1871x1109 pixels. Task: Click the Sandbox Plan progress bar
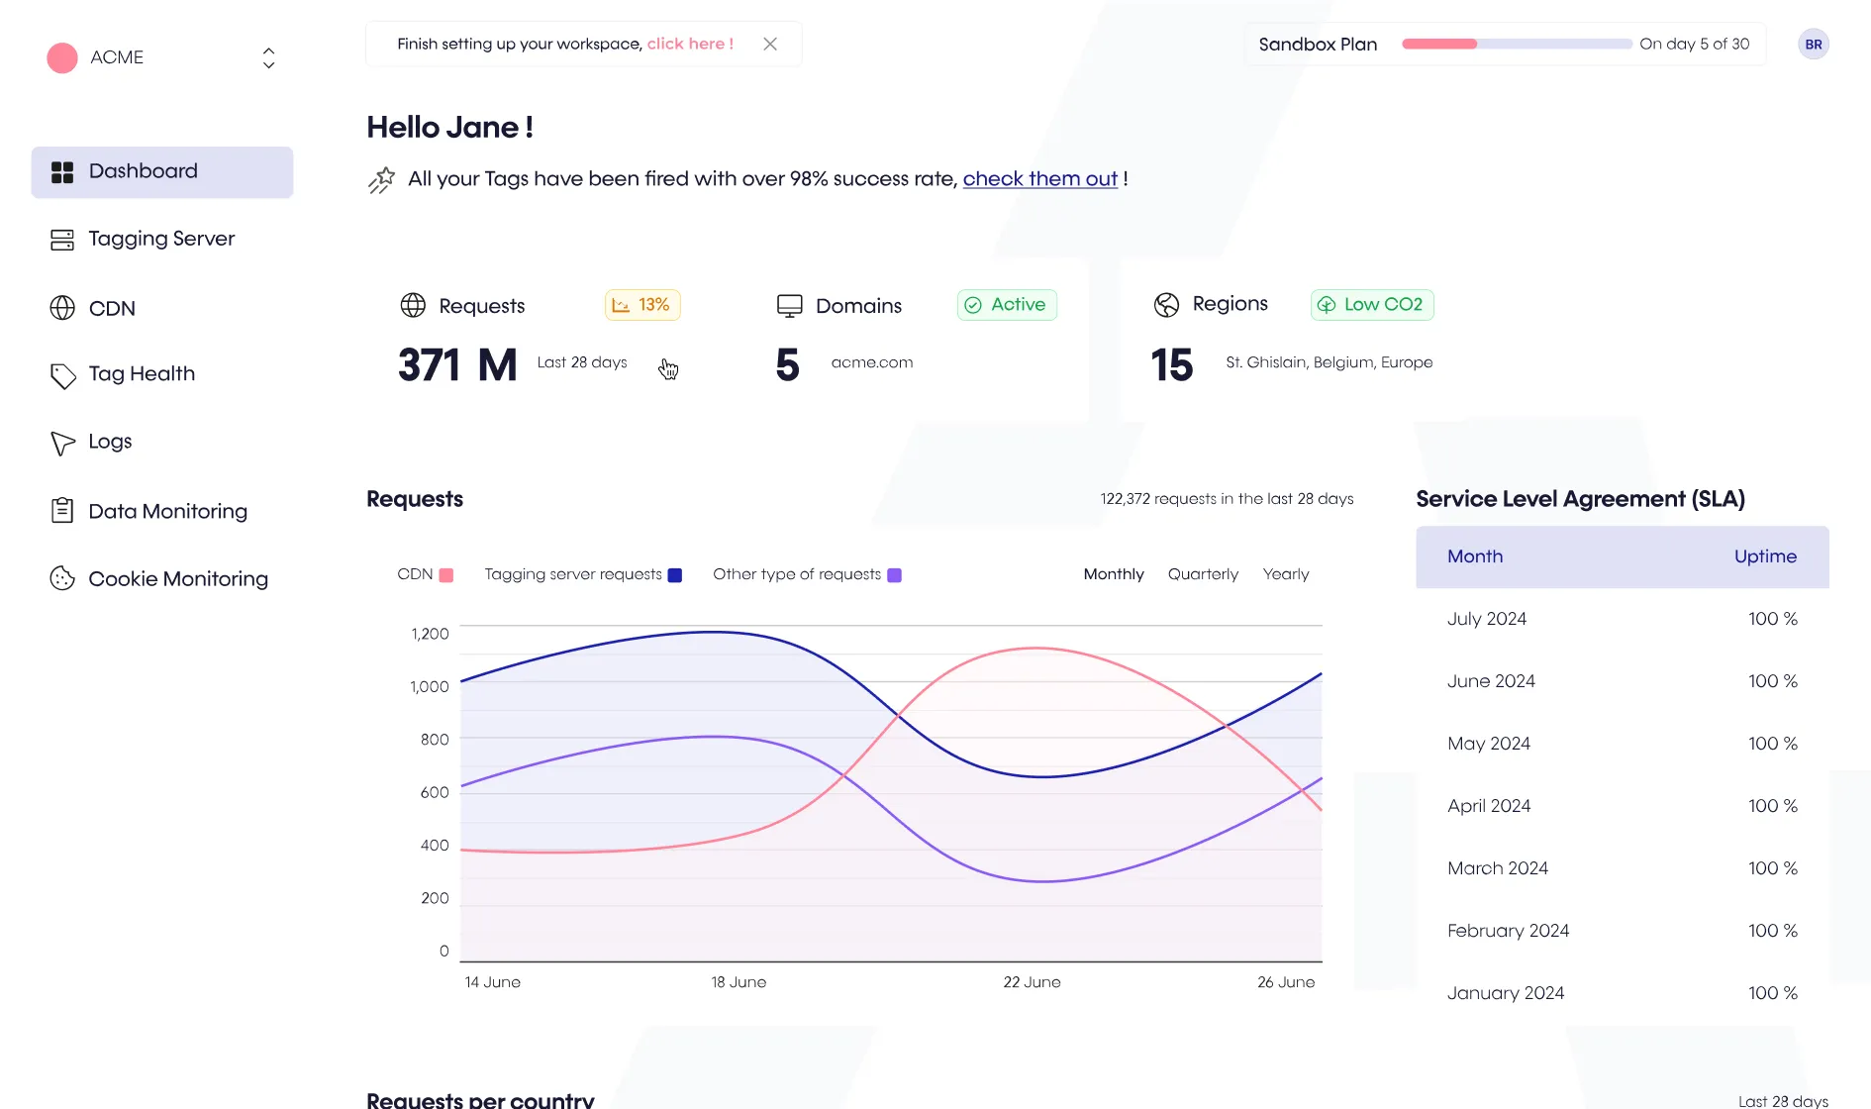point(1517,44)
